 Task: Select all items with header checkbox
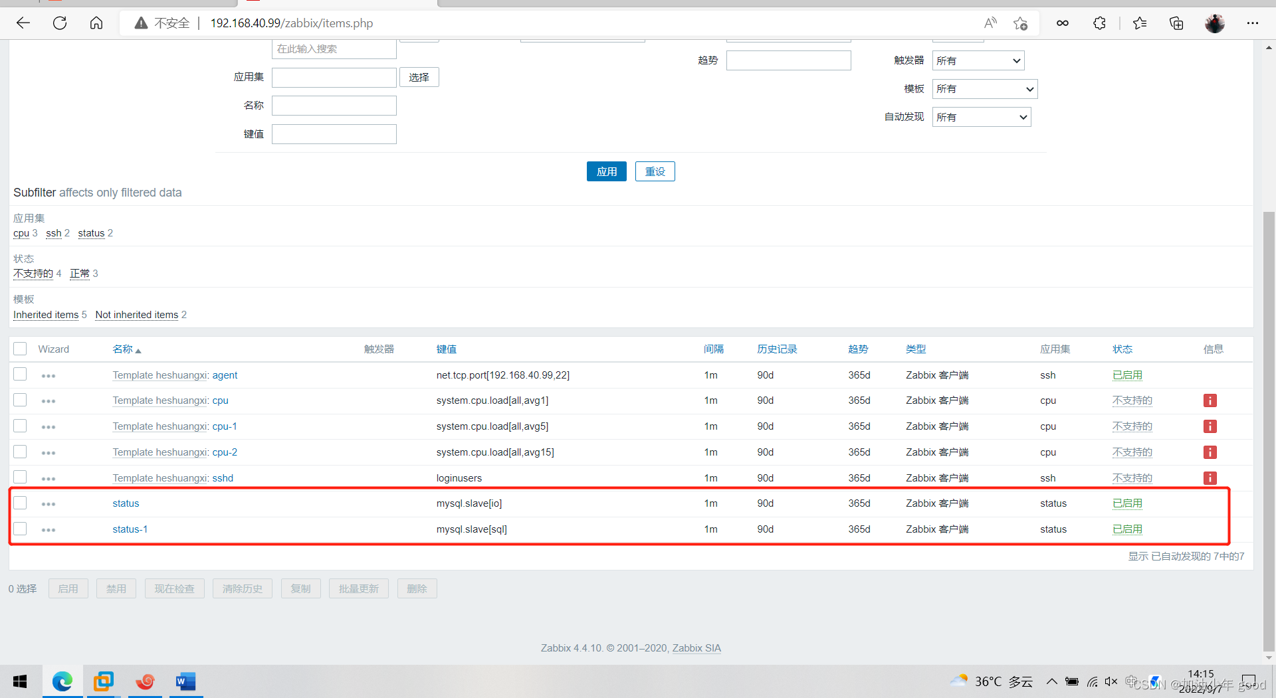(x=20, y=349)
